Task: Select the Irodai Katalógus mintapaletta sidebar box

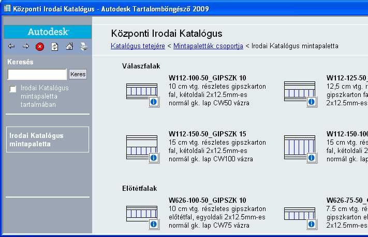Action: (48, 140)
